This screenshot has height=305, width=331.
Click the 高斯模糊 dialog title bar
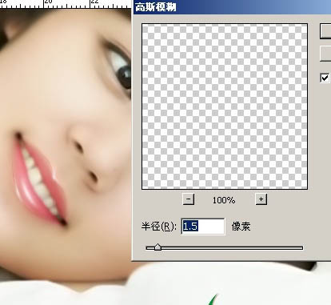(232, 7)
